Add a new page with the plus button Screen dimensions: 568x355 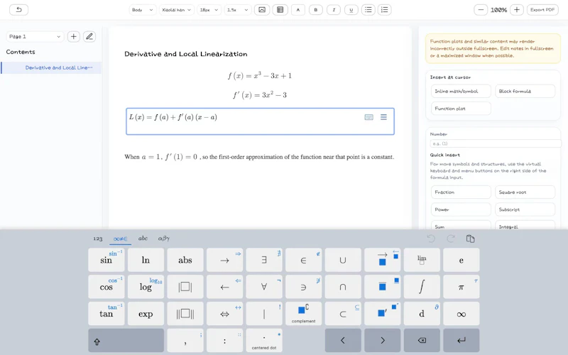pos(74,37)
